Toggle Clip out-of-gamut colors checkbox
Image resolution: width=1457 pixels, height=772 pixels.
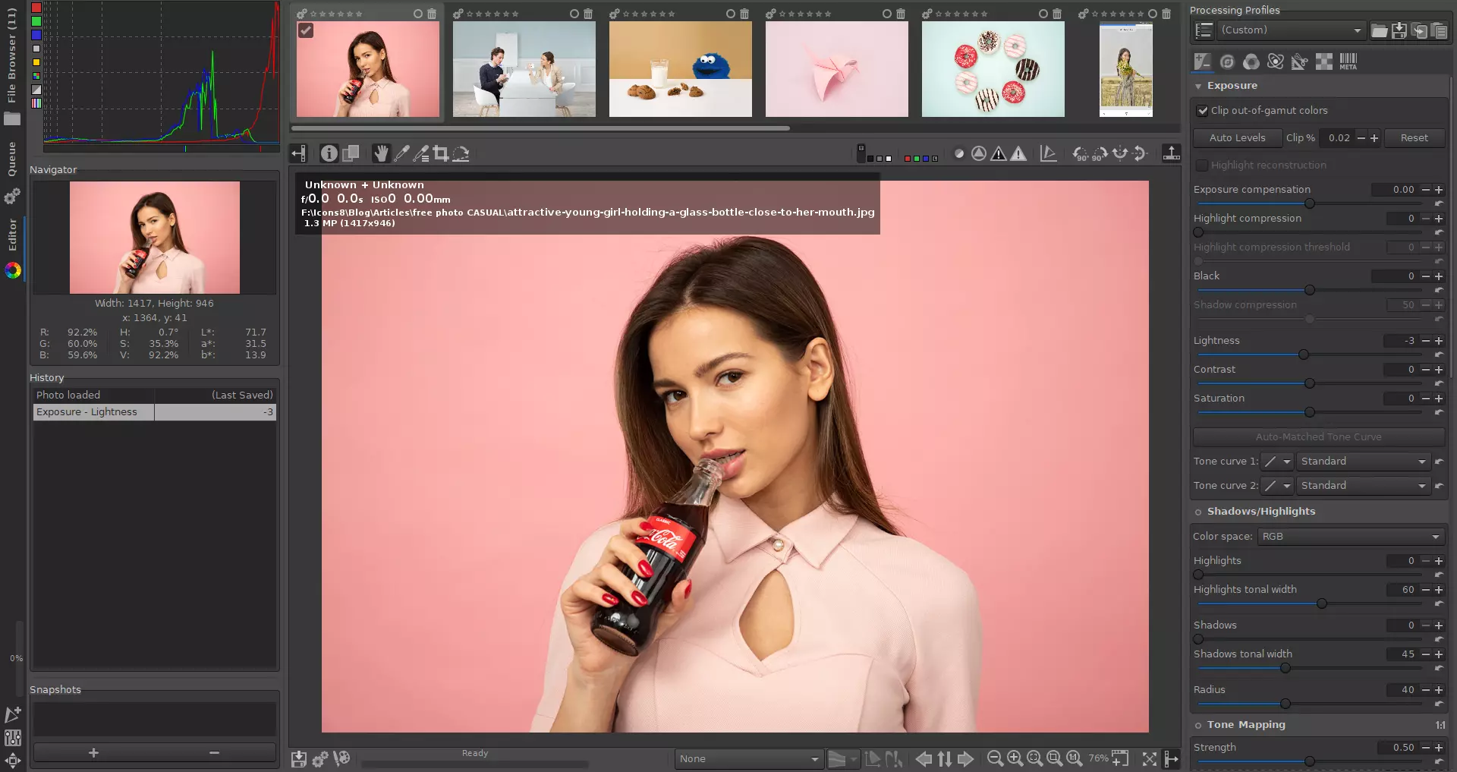tap(1202, 111)
